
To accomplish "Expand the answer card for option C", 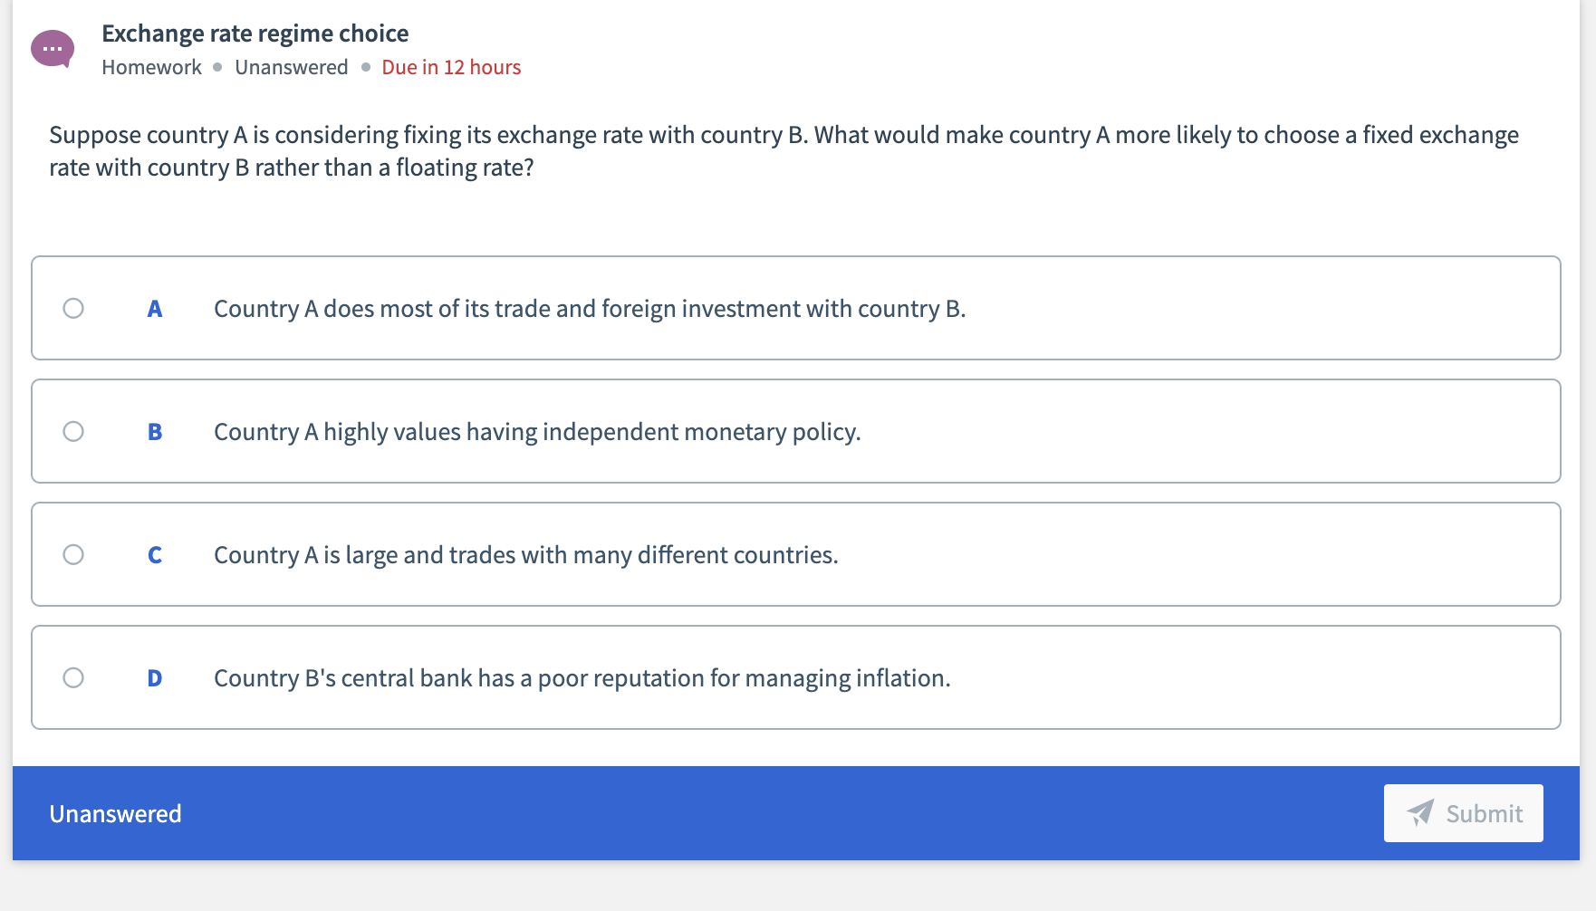I will [x=797, y=554].
